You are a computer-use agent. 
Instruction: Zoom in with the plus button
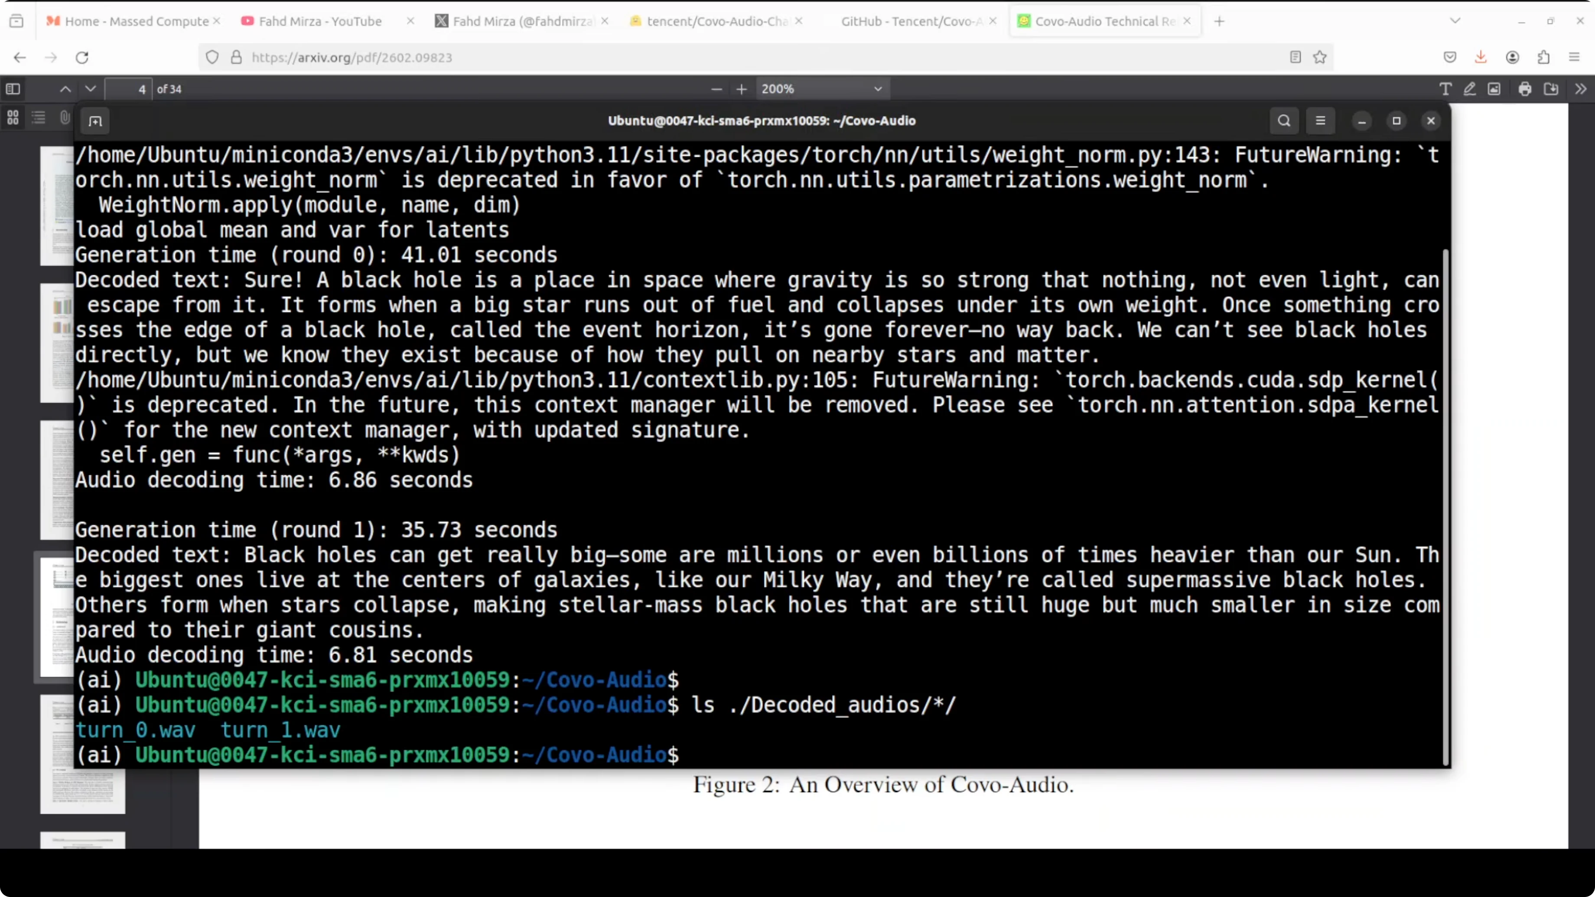741,89
